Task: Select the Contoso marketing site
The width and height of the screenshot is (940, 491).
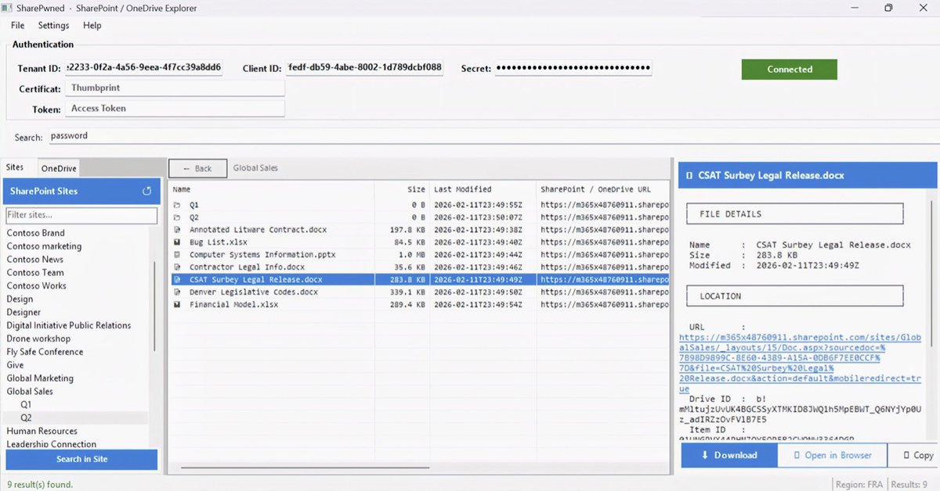Action: (x=44, y=246)
